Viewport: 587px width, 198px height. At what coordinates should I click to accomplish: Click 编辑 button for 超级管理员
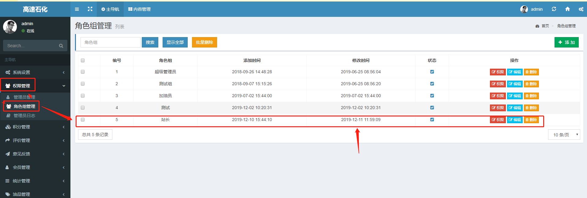[x=515, y=72]
